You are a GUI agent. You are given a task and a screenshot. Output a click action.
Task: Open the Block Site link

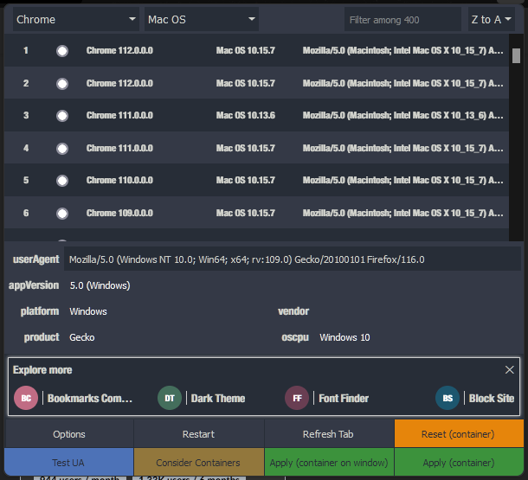pos(492,398)
